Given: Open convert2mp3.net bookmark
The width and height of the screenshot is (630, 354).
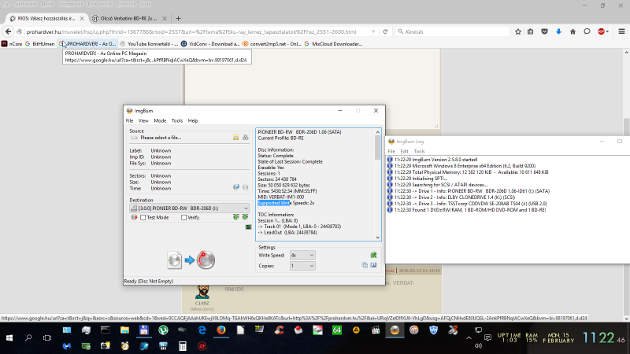Looking at the screenshot, I should coord(272,44).
